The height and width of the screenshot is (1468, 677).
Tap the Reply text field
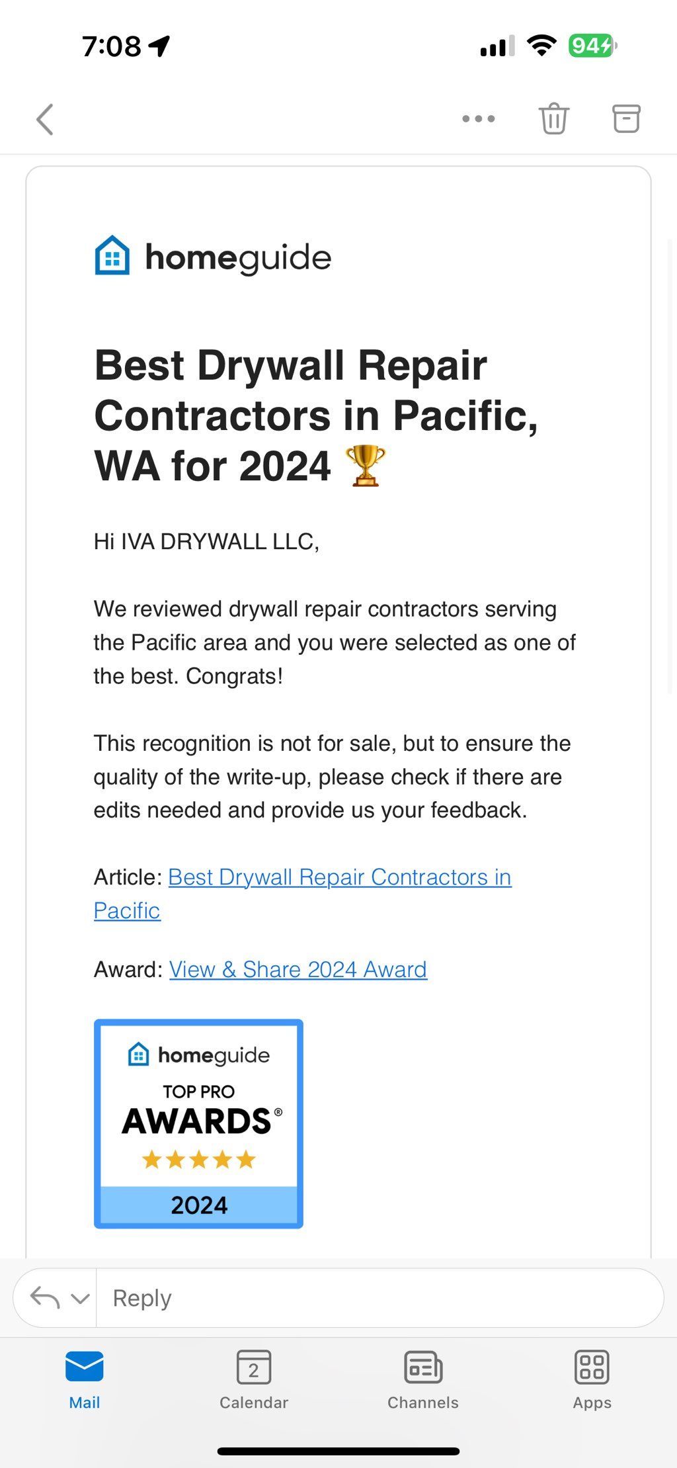click(x=380, y=1298)
